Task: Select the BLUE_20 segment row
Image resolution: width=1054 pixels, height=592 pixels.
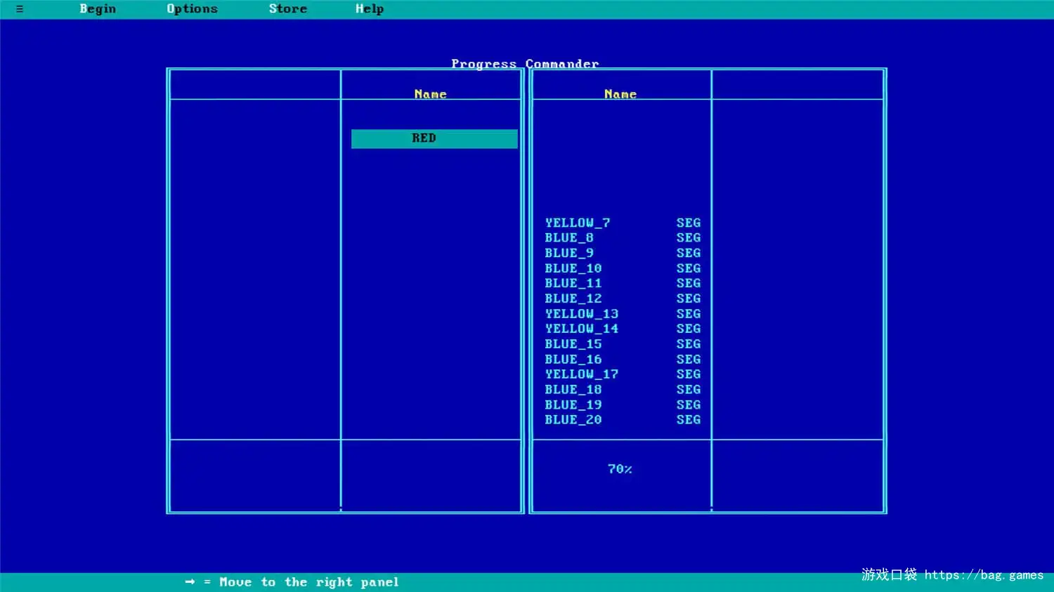Action: tap(623, 420)
